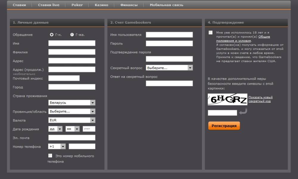The image size is (298, 179).
Task: Focus the Имя input field
Action: [x=72, y=43]
